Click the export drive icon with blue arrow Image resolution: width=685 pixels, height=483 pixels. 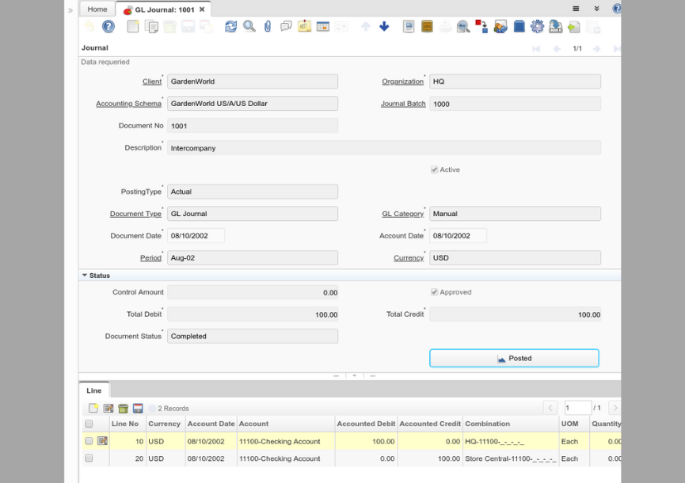pos(556,27)
